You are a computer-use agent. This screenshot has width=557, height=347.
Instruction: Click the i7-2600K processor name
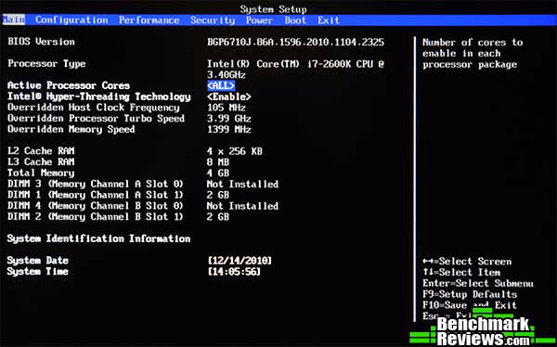tap(295, 70)
